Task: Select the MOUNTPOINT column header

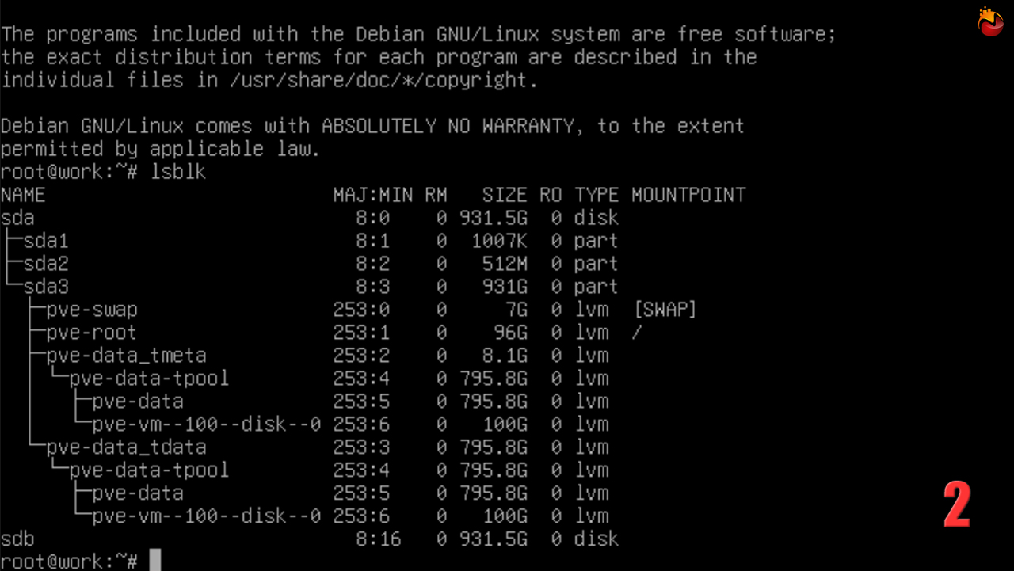Action: (x=688, y=195)
